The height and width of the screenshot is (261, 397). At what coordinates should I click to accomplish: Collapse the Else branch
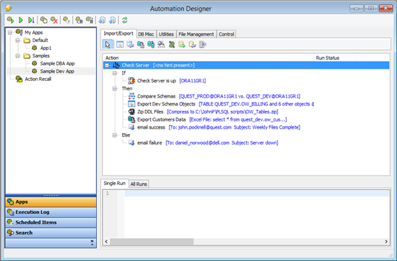tap(115, 135)
